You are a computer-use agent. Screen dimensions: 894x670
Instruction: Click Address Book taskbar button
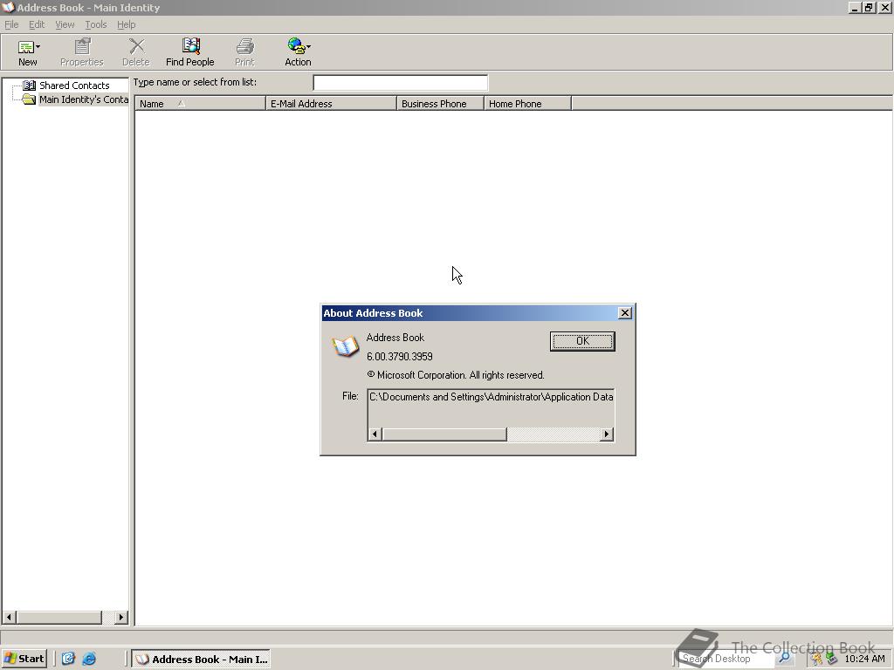[x=202, y=660]
